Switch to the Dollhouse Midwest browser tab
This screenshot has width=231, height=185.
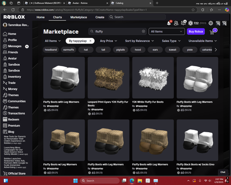click(x=45, y=3)
